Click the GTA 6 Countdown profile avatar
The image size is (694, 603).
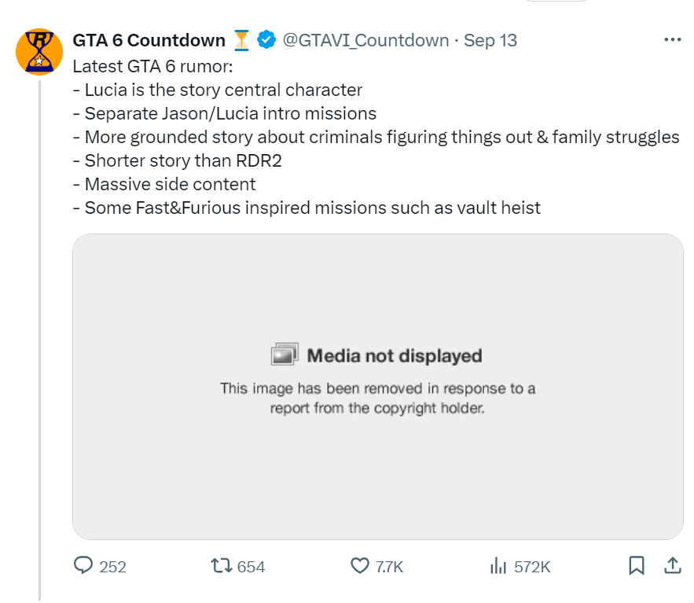(39, 52)
